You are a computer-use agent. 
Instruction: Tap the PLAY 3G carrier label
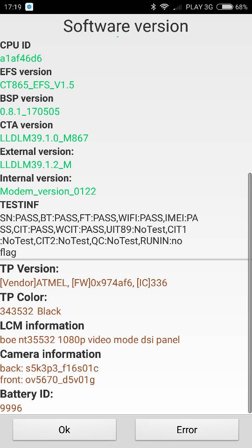199,7
